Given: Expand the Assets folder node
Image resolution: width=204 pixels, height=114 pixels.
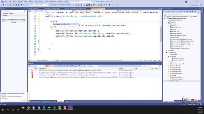Looking at the screenshot, I should click(166, 51).
